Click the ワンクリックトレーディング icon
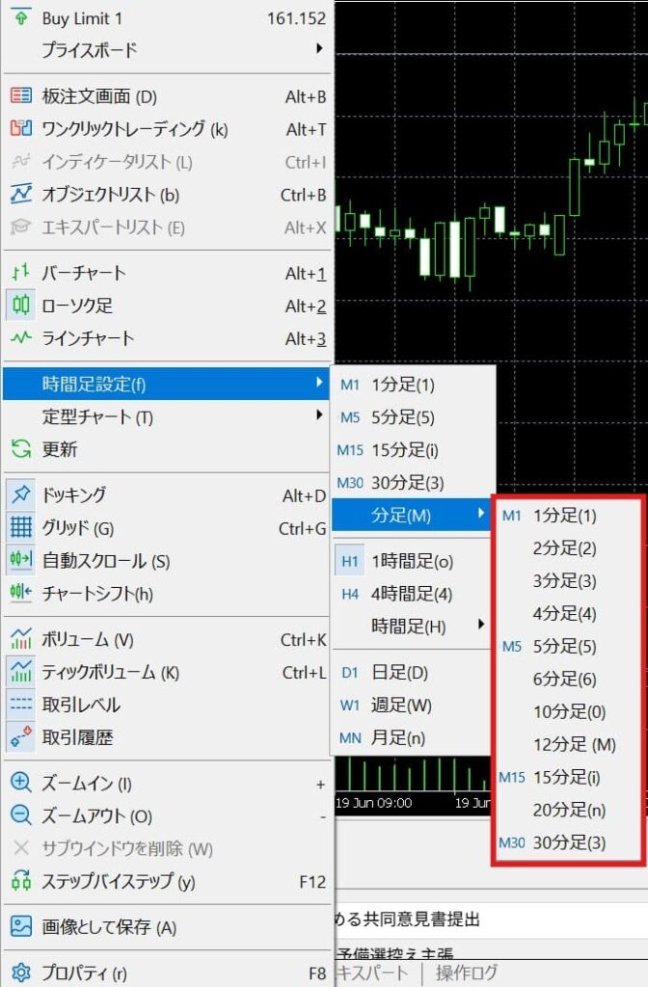Viewport: 648px width, 987px height. tap(21, 128)
